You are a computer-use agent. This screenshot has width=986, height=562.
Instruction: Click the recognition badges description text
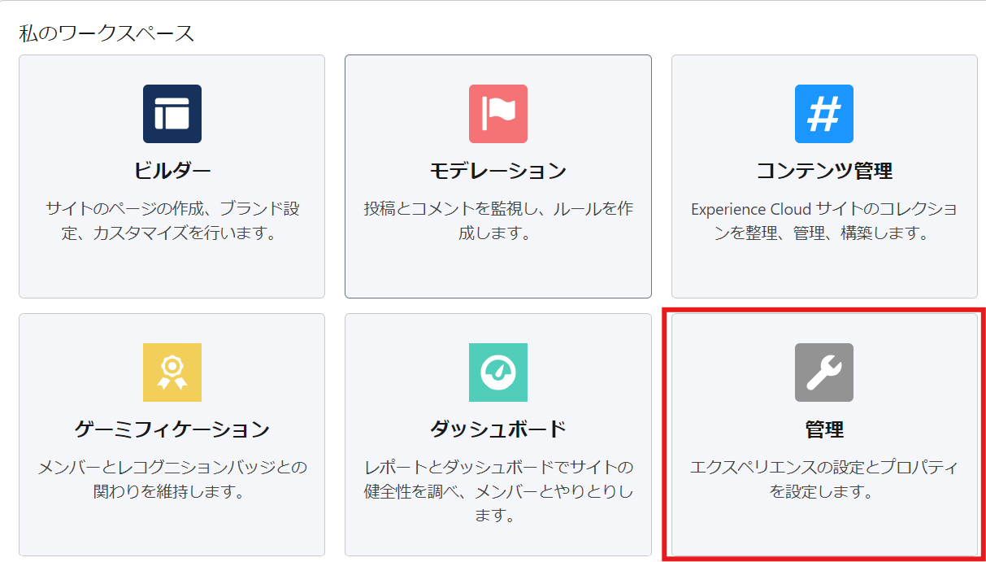pos(172,480)
